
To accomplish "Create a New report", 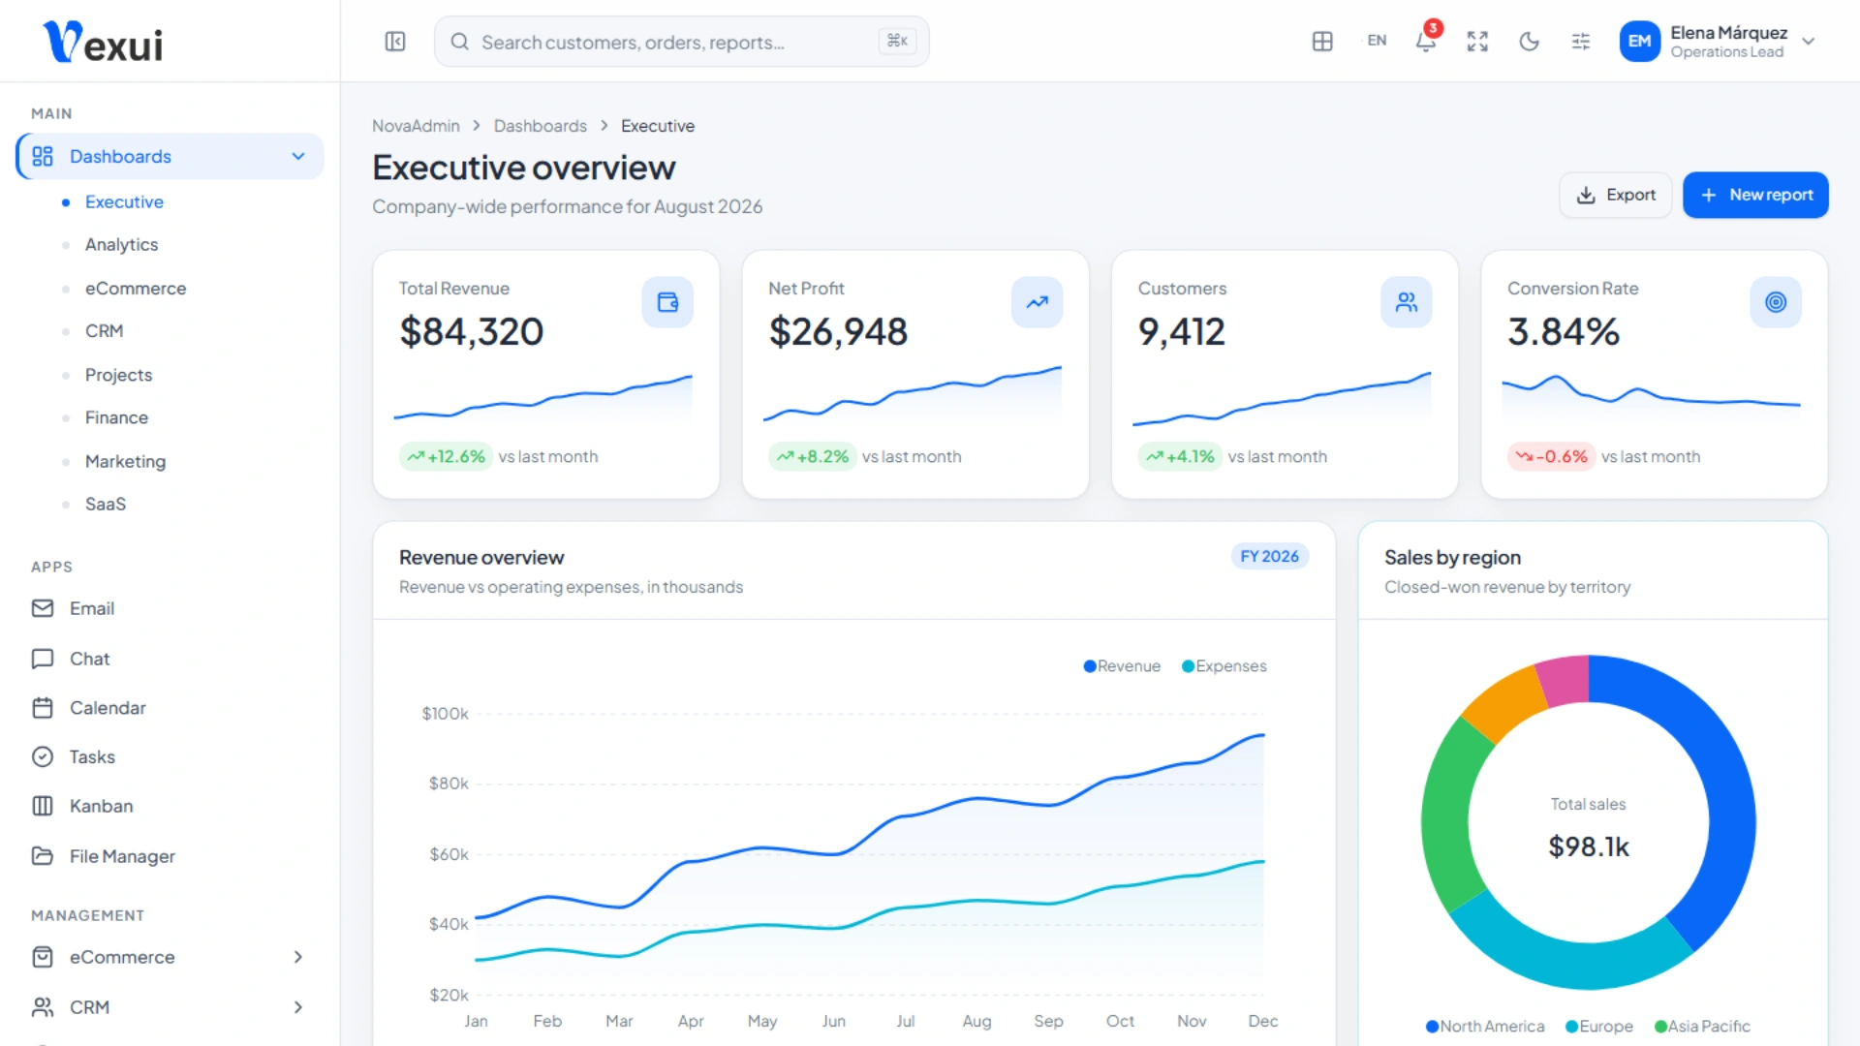I will coord(1755,195).
